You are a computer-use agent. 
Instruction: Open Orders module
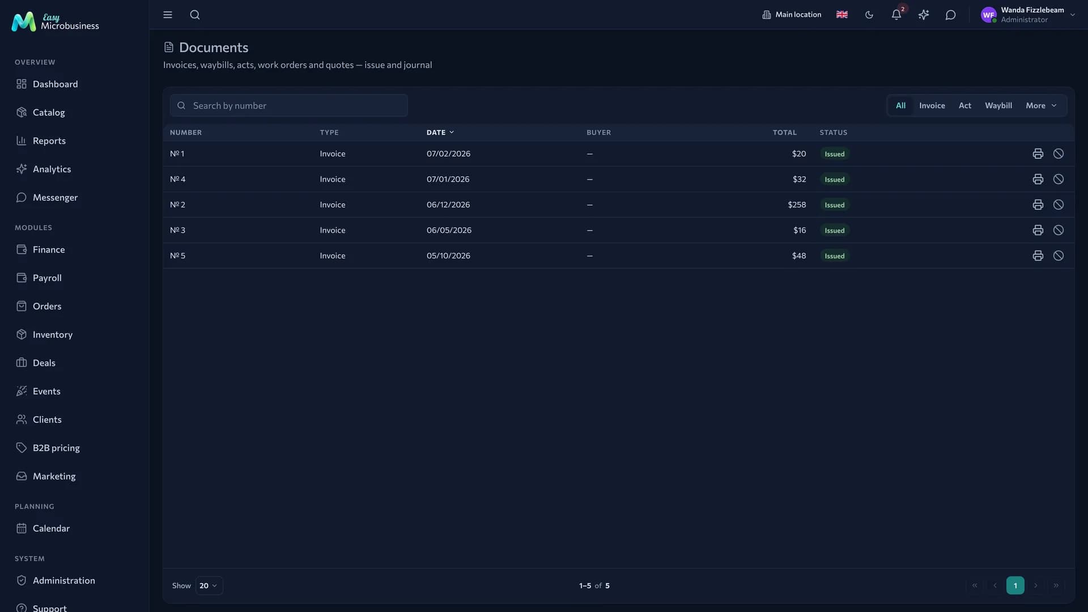(x=74, y=306)
